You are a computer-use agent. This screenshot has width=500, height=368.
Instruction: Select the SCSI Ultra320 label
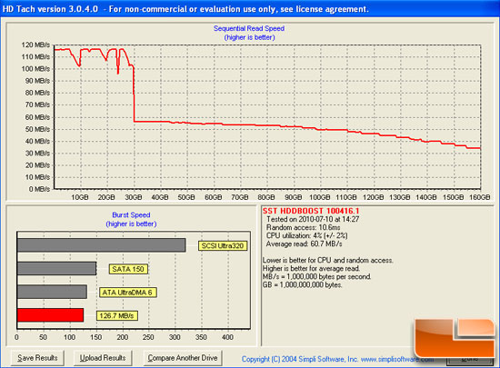223,245
